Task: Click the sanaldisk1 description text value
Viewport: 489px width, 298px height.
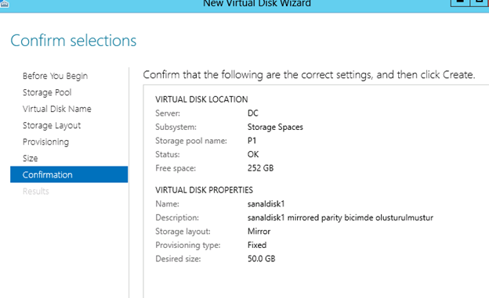Action: (x=340, y=217)
